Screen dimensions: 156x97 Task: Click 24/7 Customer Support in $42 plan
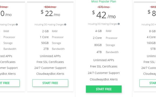point(104,73)
